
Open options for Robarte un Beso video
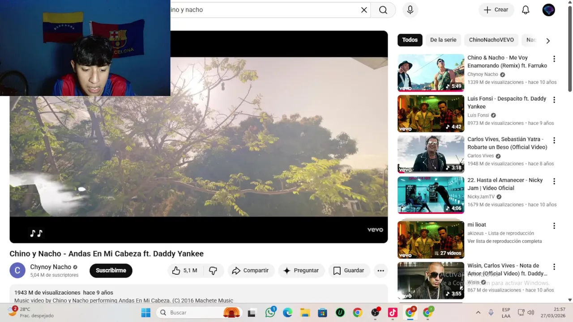[x=554, y=140]
